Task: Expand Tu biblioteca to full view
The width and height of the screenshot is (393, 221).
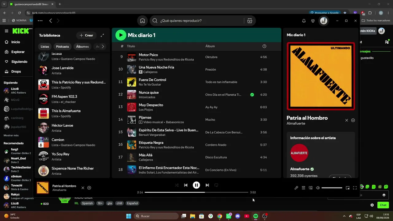Action: 102,35
